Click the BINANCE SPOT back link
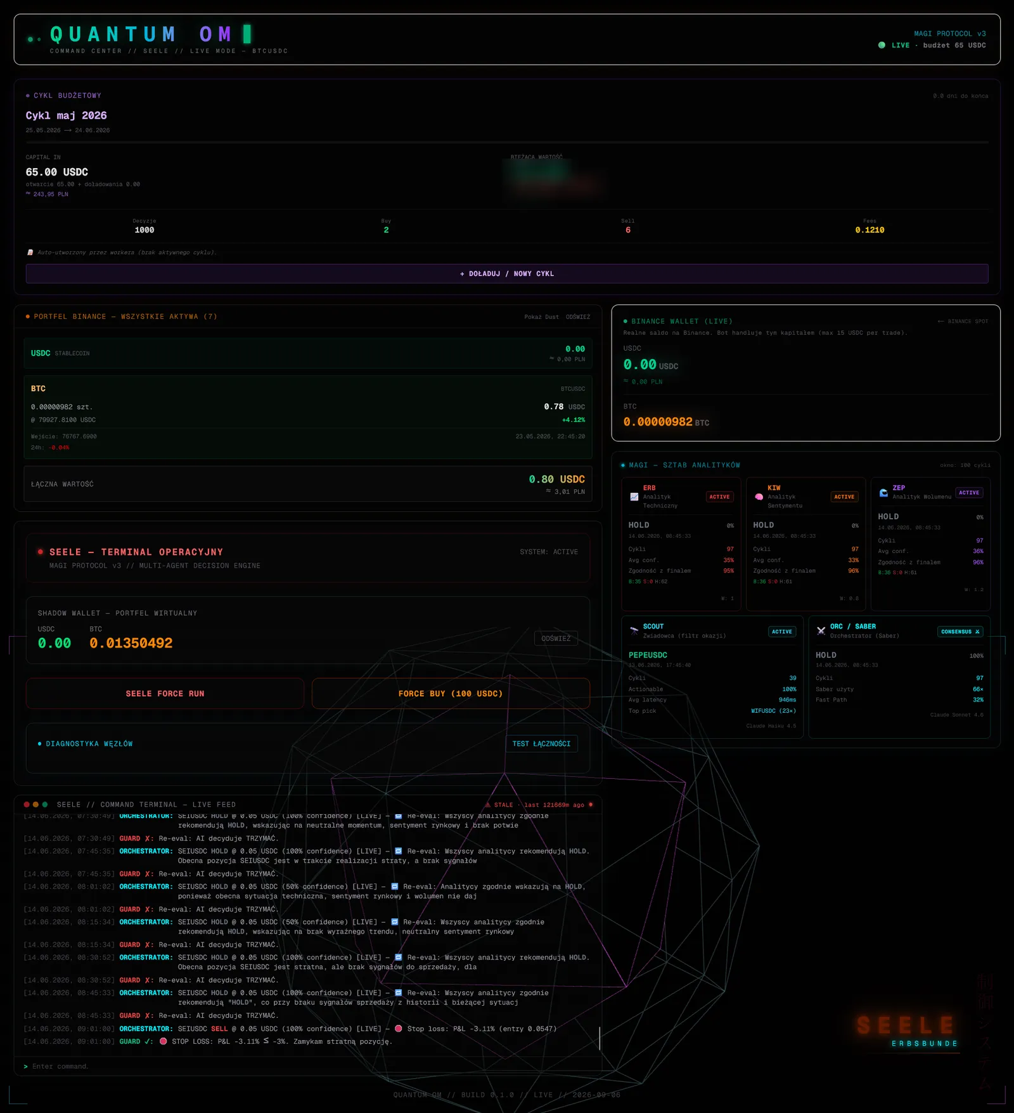1014x1113 pixels. (x=963, y=322)
